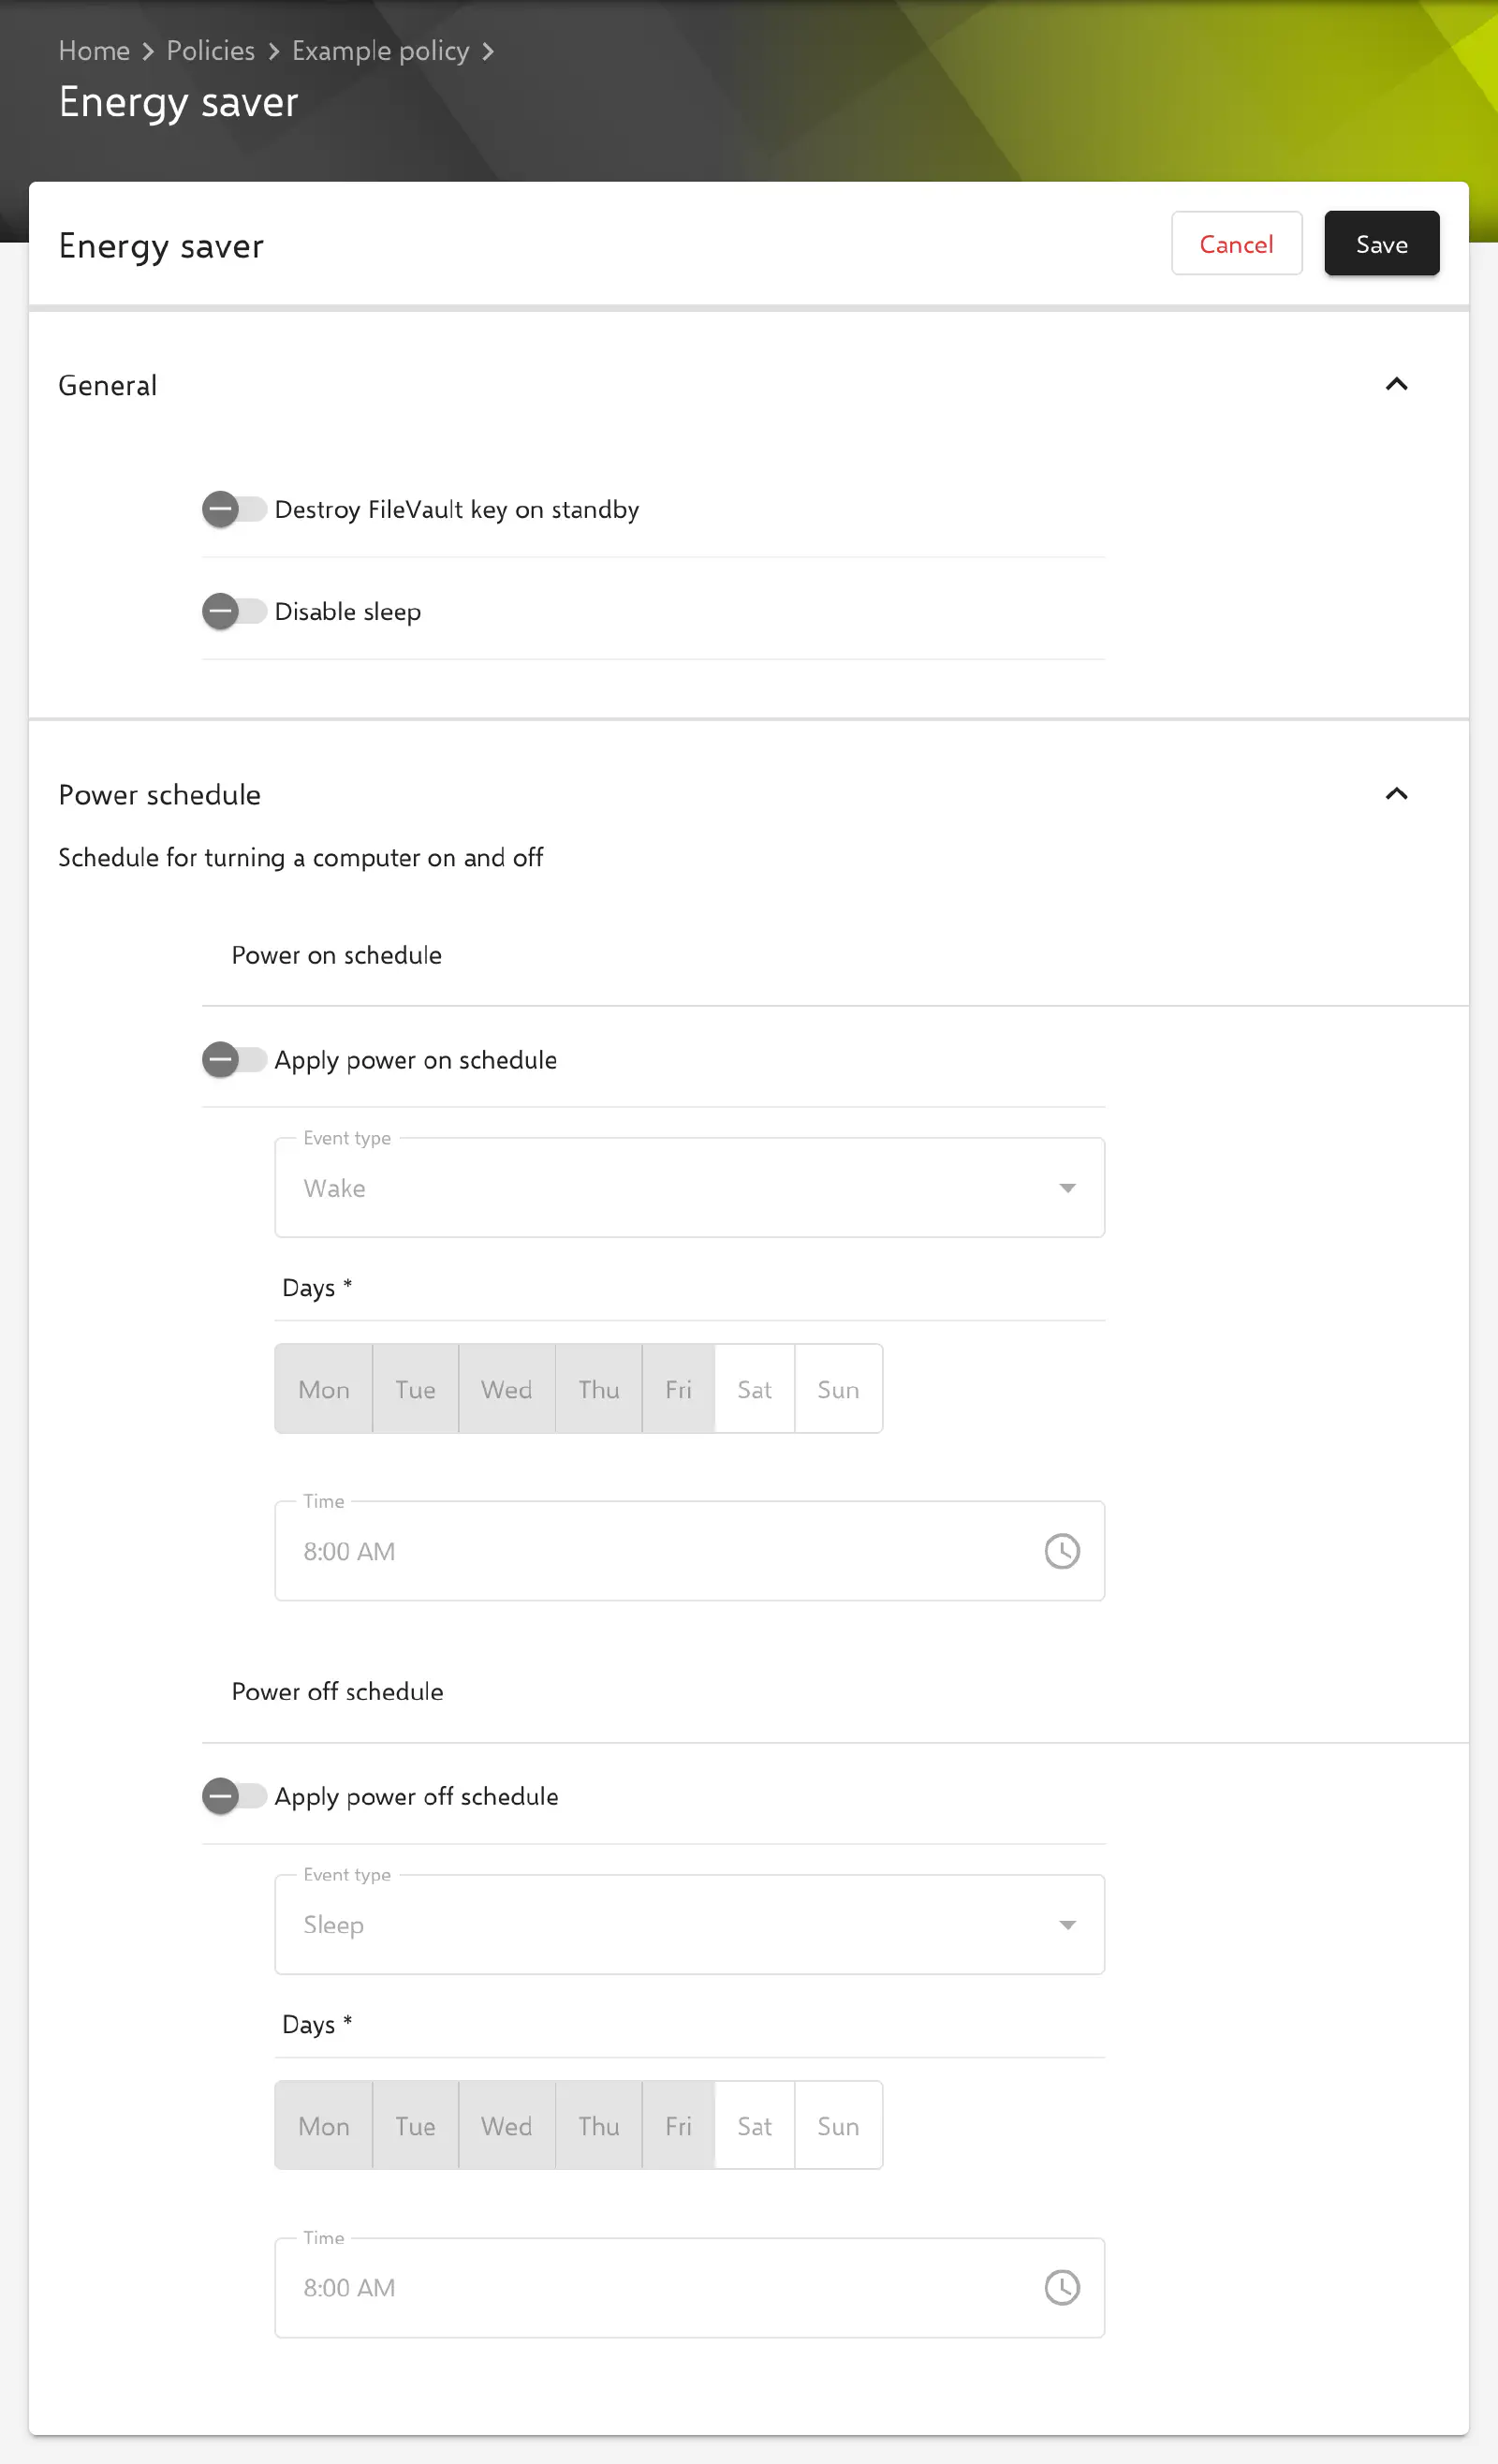Select Mon in Power off days
The width and height of the screenshot is (1498, 2464).
point(324,2125)
